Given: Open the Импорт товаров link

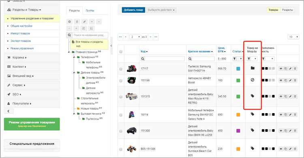Looking at the screenshot, I should pos(20,34).
